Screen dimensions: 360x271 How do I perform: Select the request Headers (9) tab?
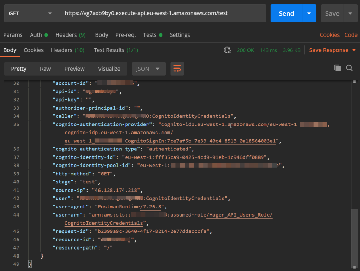70,35
